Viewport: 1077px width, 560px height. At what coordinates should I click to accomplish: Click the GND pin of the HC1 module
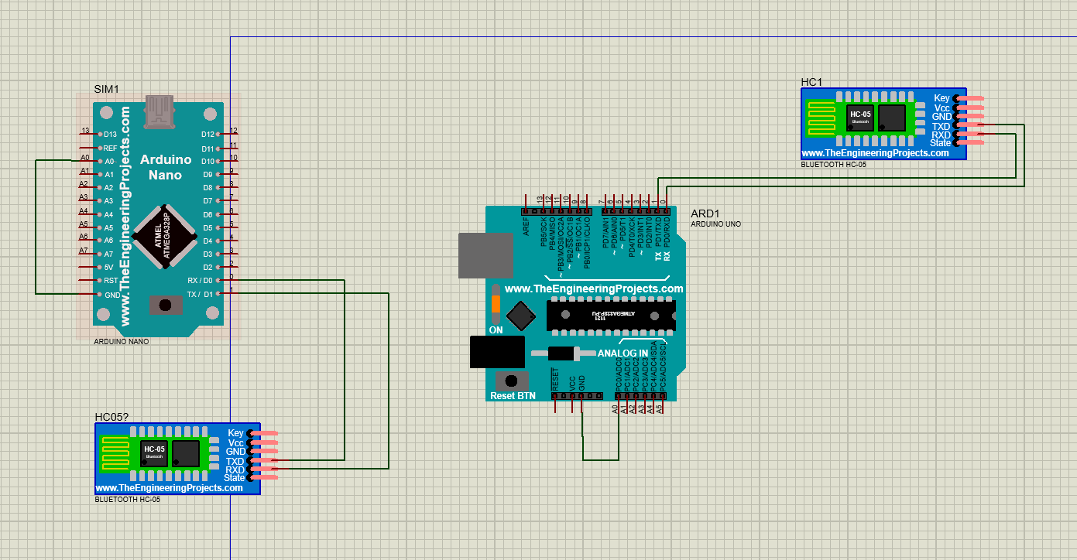[970, 116]
